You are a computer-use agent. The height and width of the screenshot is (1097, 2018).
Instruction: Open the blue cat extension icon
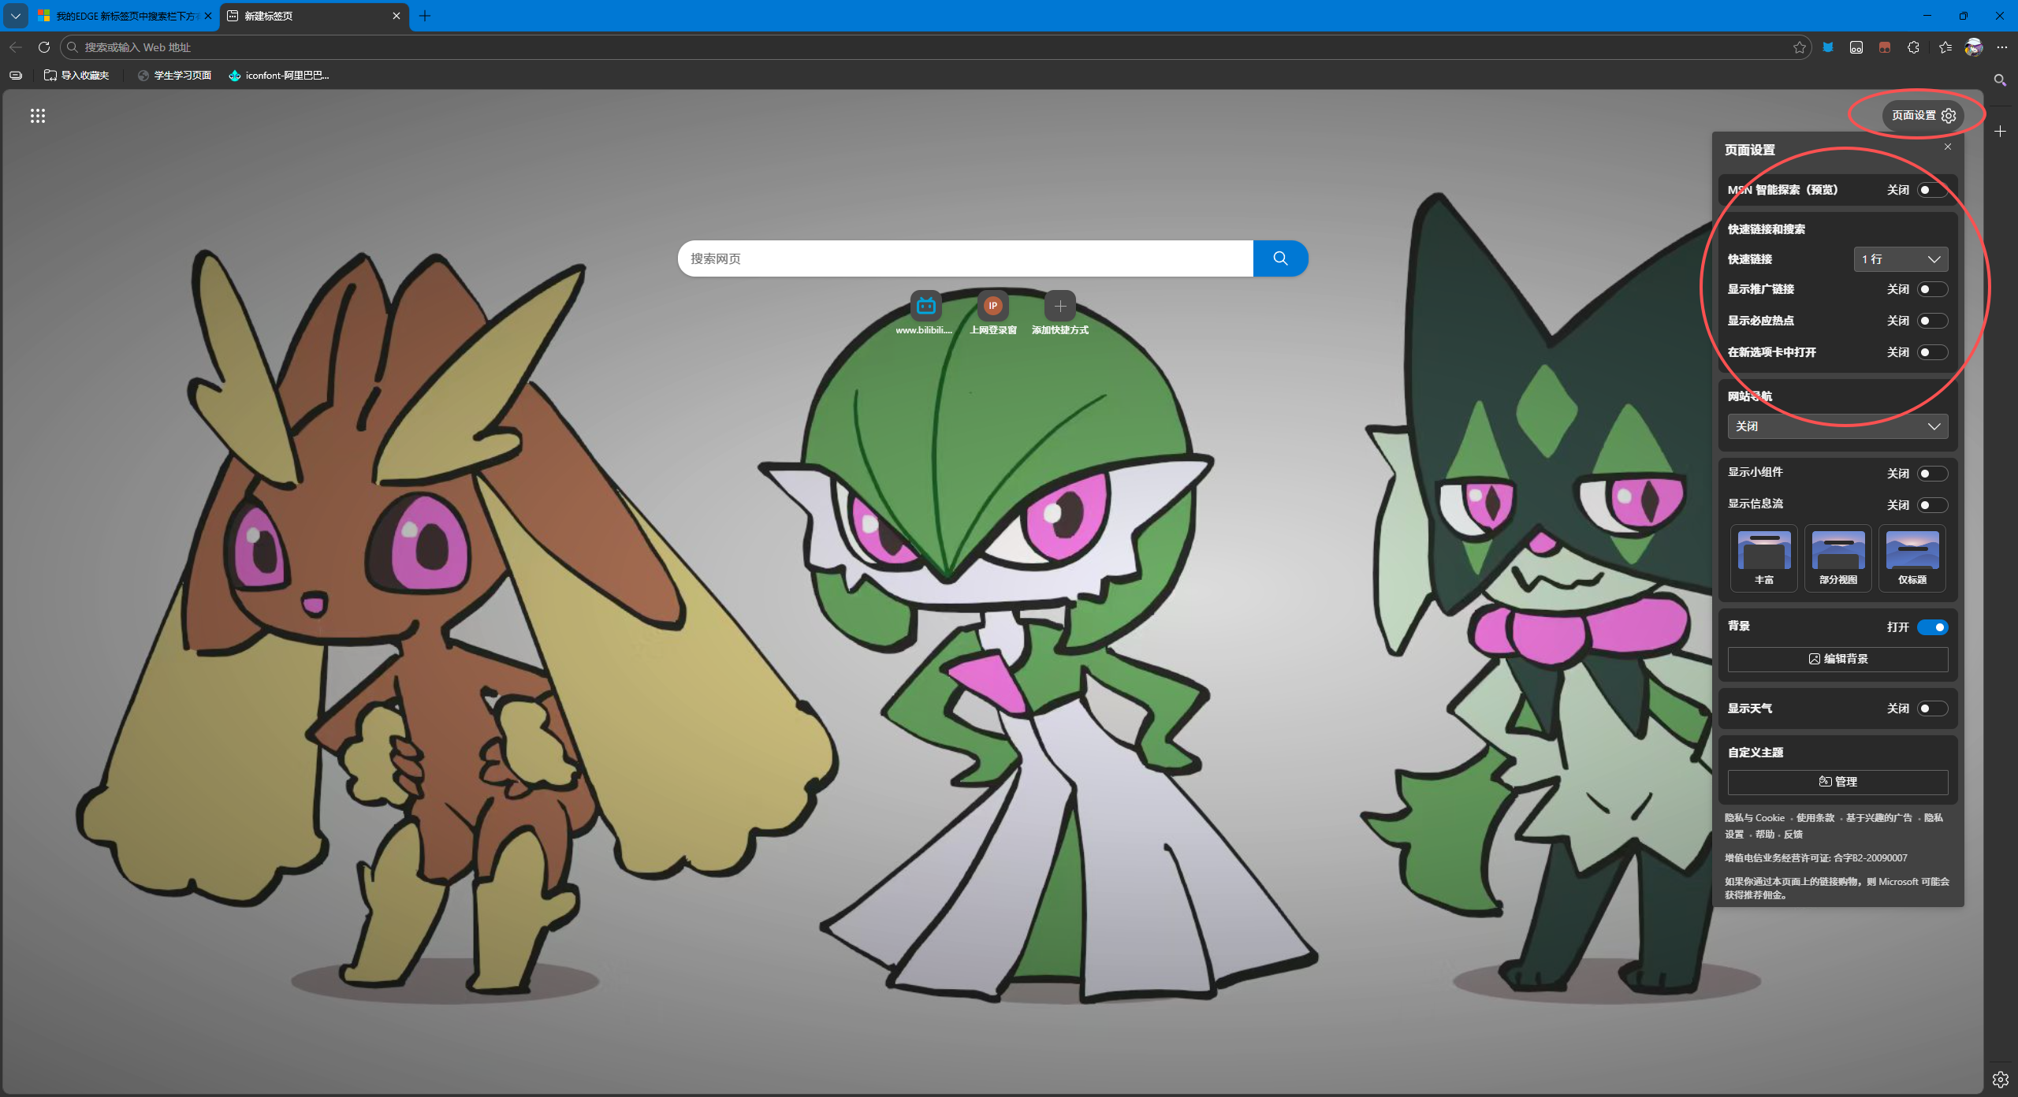(x=1828, y=47)
